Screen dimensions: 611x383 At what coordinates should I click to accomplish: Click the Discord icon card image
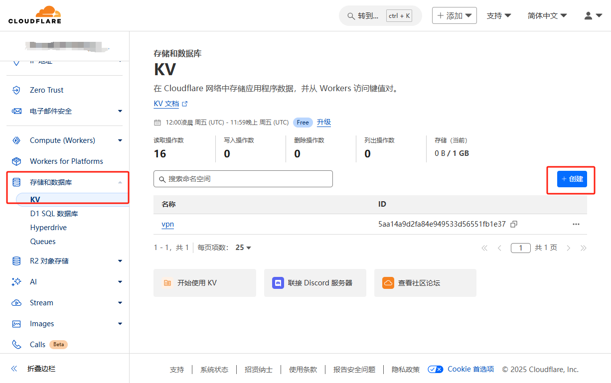click(x=278, y=283)
